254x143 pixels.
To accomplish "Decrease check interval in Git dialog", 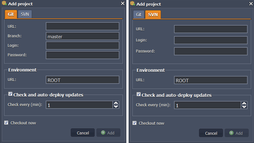I will click(116, 107).
